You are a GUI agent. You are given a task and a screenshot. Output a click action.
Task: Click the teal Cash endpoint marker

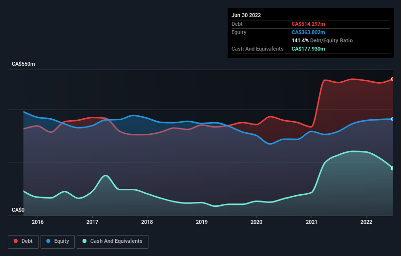pos(393,168)
